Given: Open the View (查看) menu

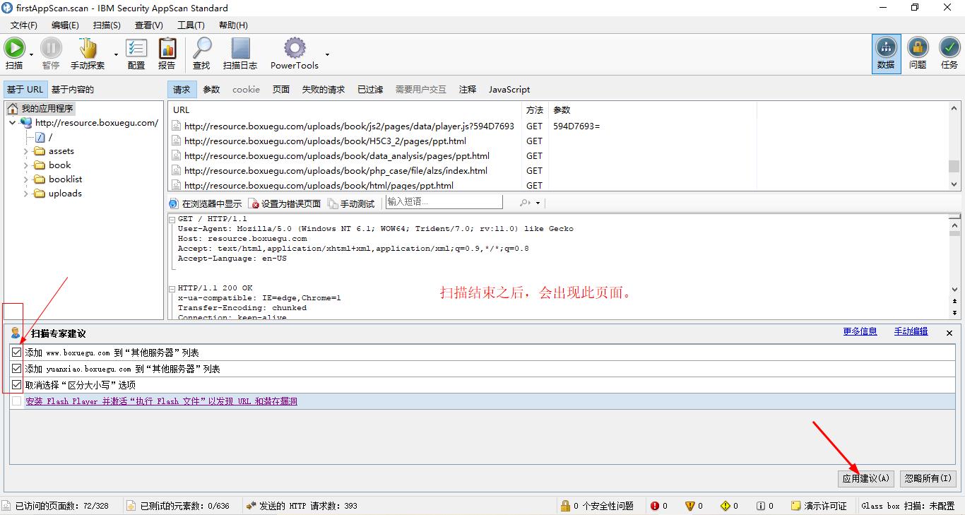Looking at the screenshot, I should coord(148,25).
